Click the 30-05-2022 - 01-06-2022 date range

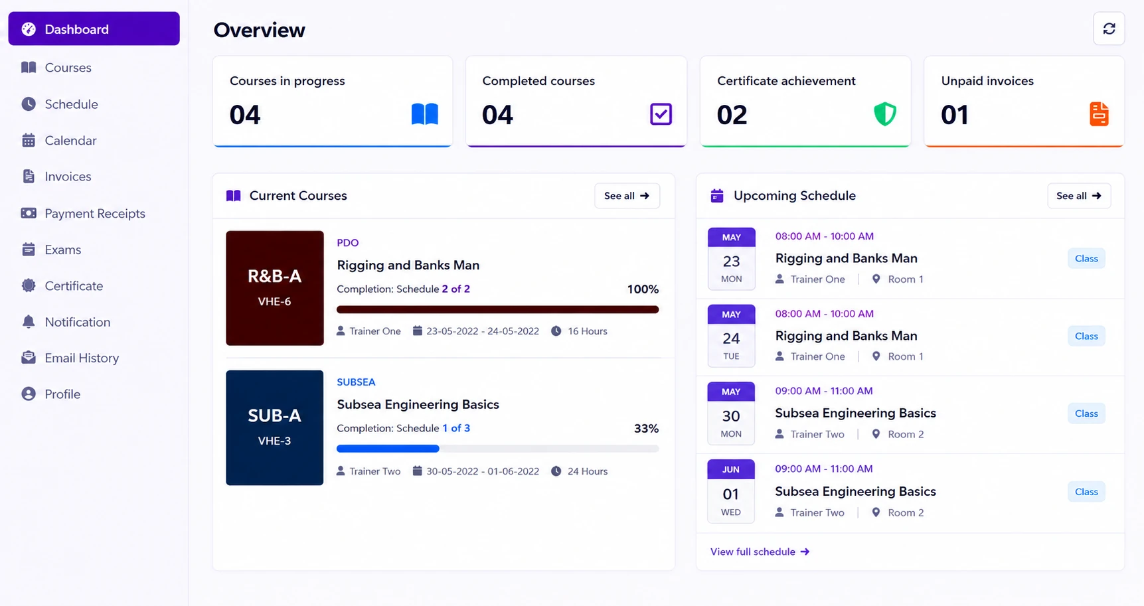[x=483, y=471]
